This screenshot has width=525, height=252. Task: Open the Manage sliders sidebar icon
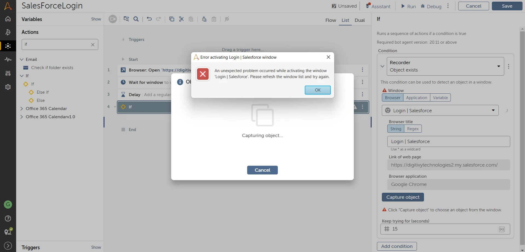(8, 73)
